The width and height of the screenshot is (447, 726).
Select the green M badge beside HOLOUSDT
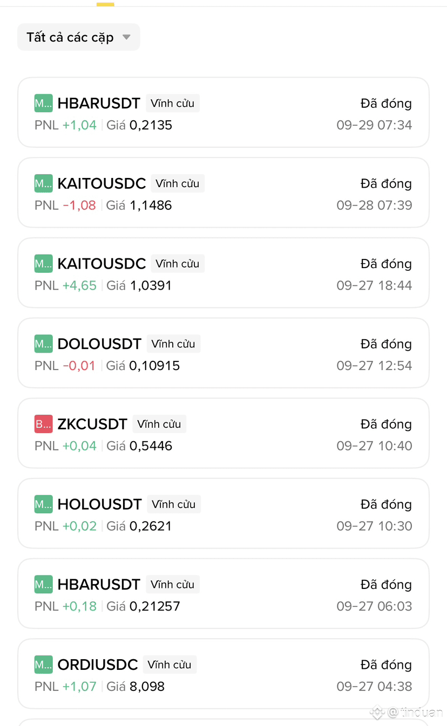point(43,504)
